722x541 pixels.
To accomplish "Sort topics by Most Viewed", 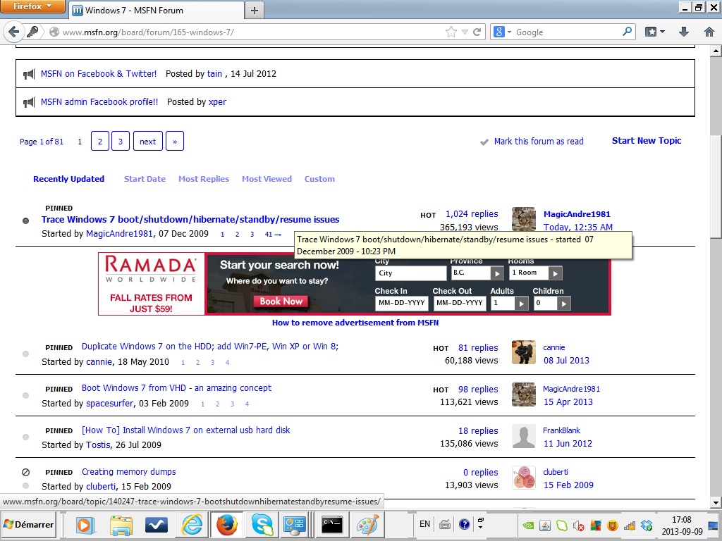I will (267, 179).
